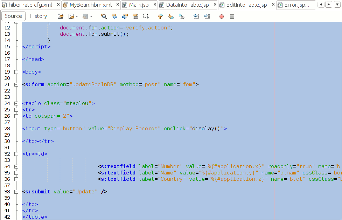Jump to previous bookmark icon
Screen dimensions: 342x220
(x=160, y=16)
